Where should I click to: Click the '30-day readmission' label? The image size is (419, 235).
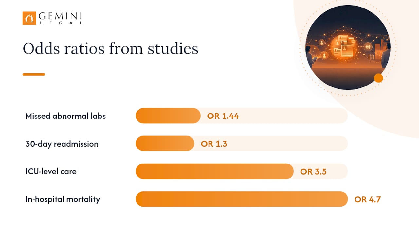(62, 144)
